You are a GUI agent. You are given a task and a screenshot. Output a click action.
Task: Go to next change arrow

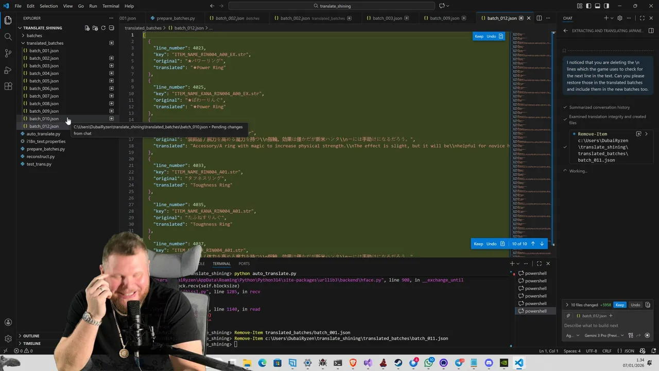click(x=542, y=244)
